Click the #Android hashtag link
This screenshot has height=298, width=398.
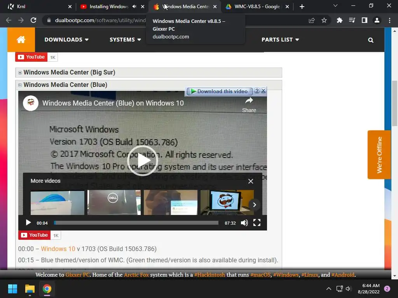coord(343,275)
